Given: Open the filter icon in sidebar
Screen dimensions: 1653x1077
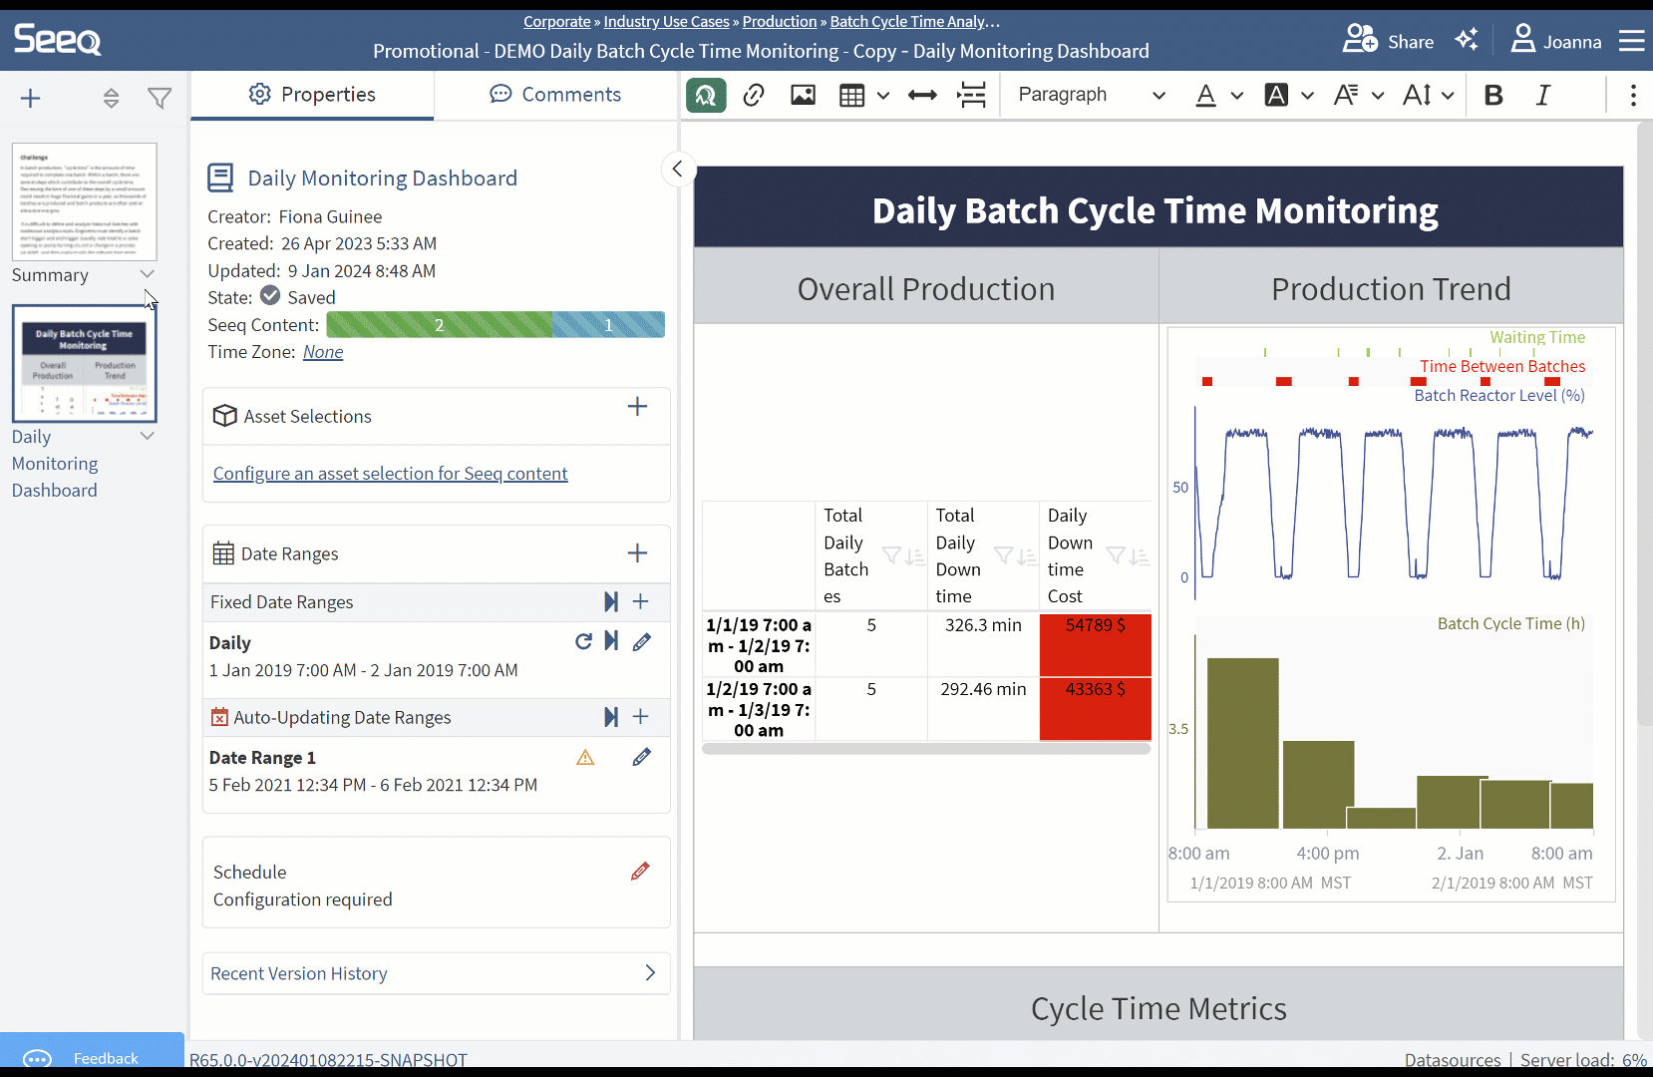Looking at the screenshot, I should pos(160,98).
